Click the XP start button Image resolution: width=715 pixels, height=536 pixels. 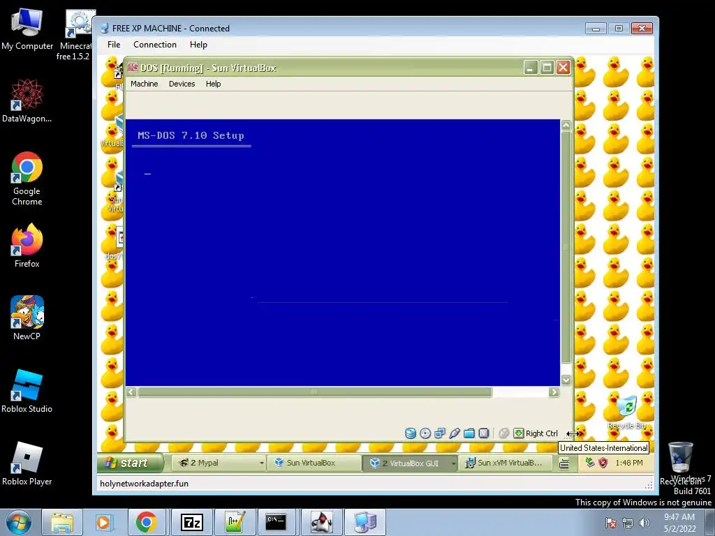(x=130, y=463)
